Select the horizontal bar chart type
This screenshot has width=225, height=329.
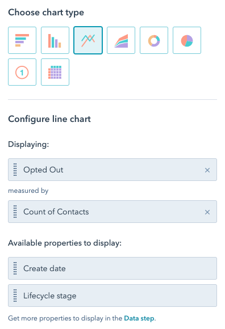[x=22, y=40]
